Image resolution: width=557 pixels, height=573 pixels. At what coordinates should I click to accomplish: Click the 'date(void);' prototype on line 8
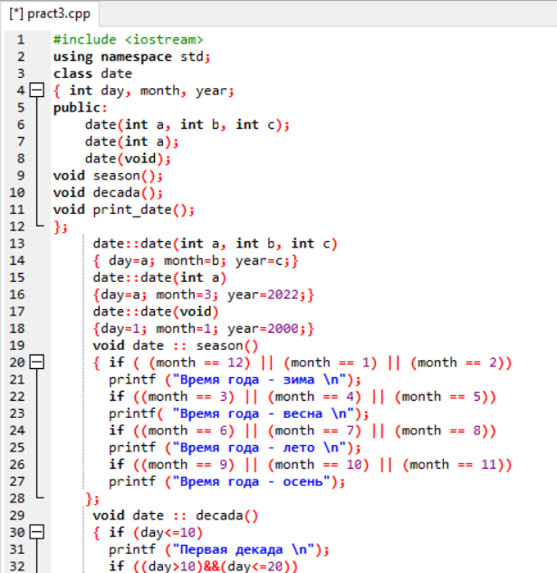128,159
